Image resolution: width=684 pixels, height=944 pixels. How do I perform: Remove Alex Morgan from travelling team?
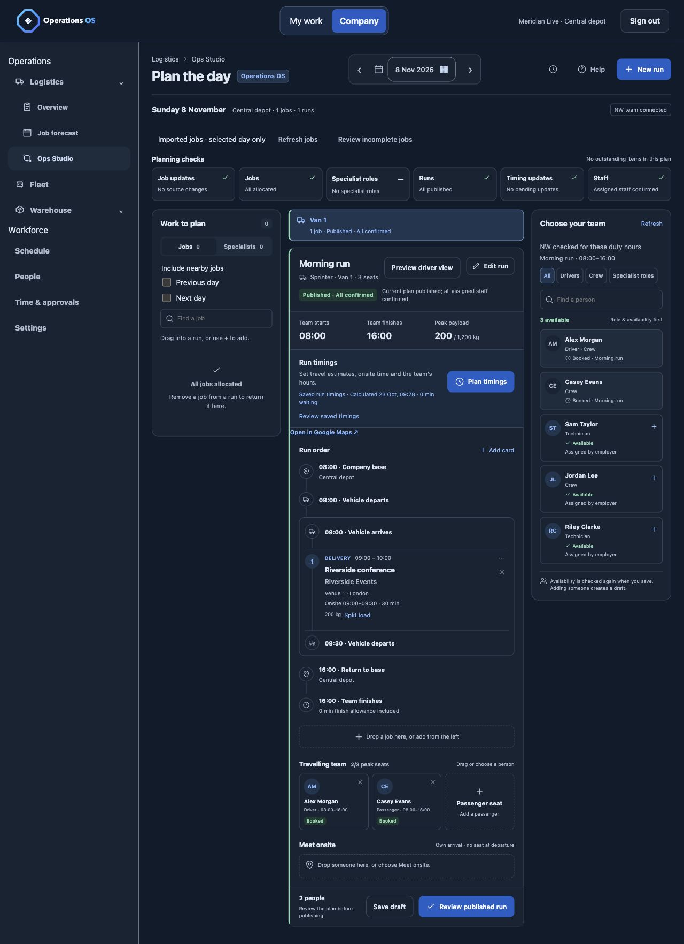pos(360,782)
